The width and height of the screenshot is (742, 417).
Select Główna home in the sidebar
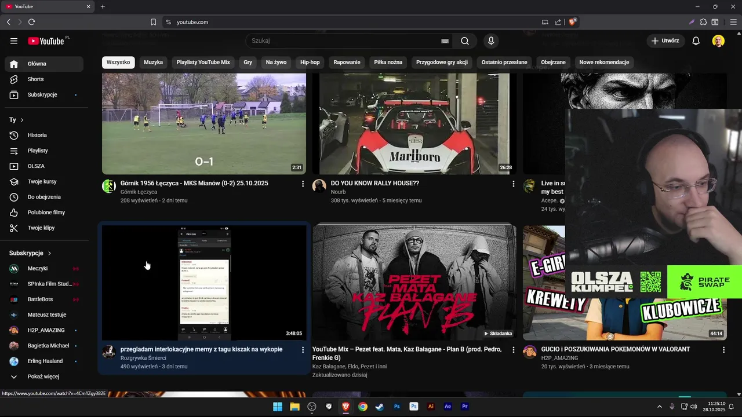click(44, 64)
